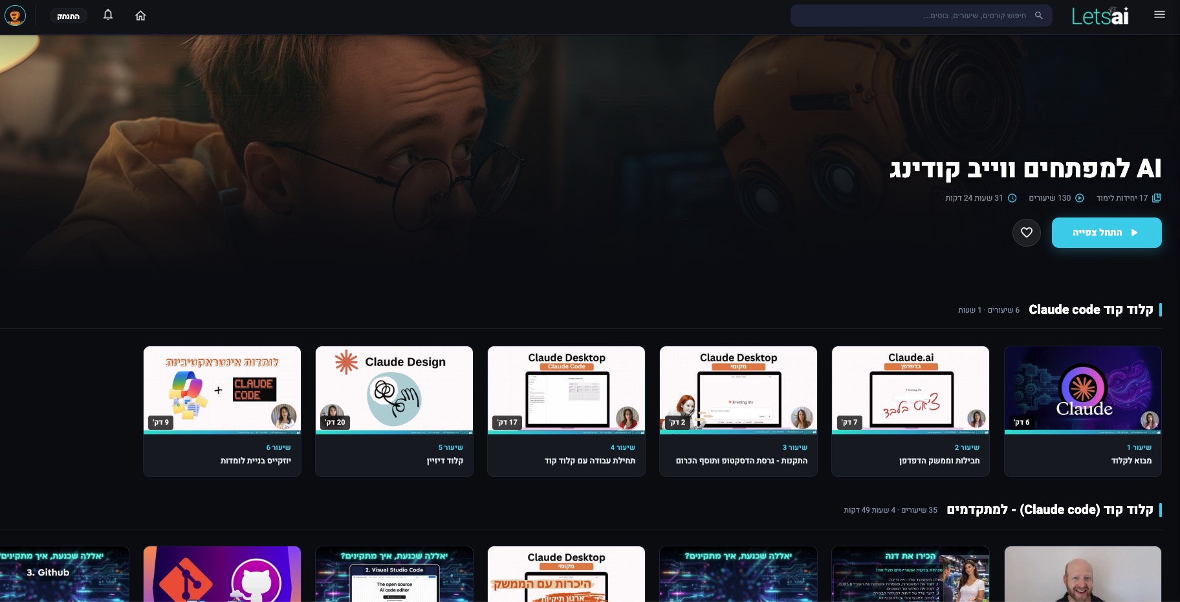
Task: Click the 9 דק' duration badge
Action: click(161, 422)
